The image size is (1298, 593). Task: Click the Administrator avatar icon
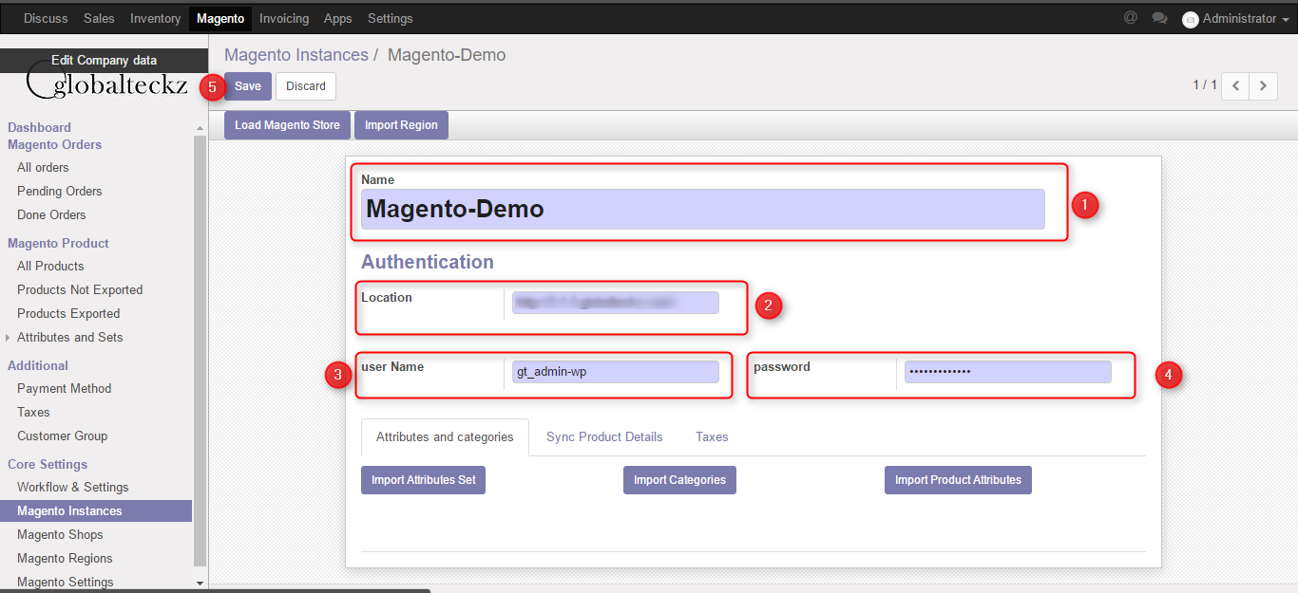click(x=1191, y=19)
